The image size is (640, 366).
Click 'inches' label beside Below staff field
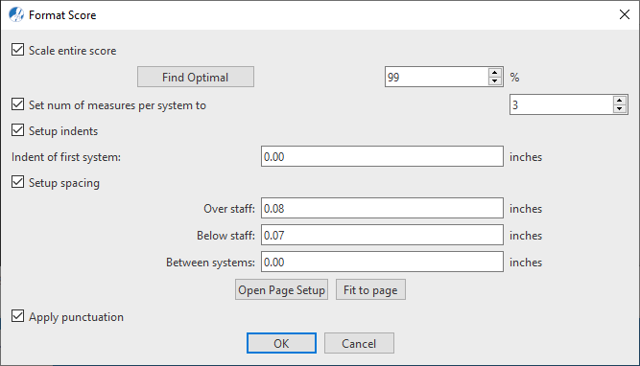click(526, 236)
